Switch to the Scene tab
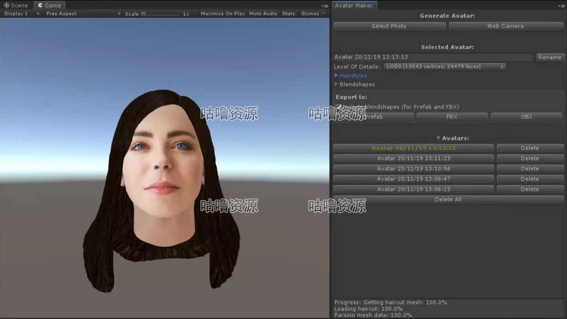567x319 pixels. tap(16, 5)
